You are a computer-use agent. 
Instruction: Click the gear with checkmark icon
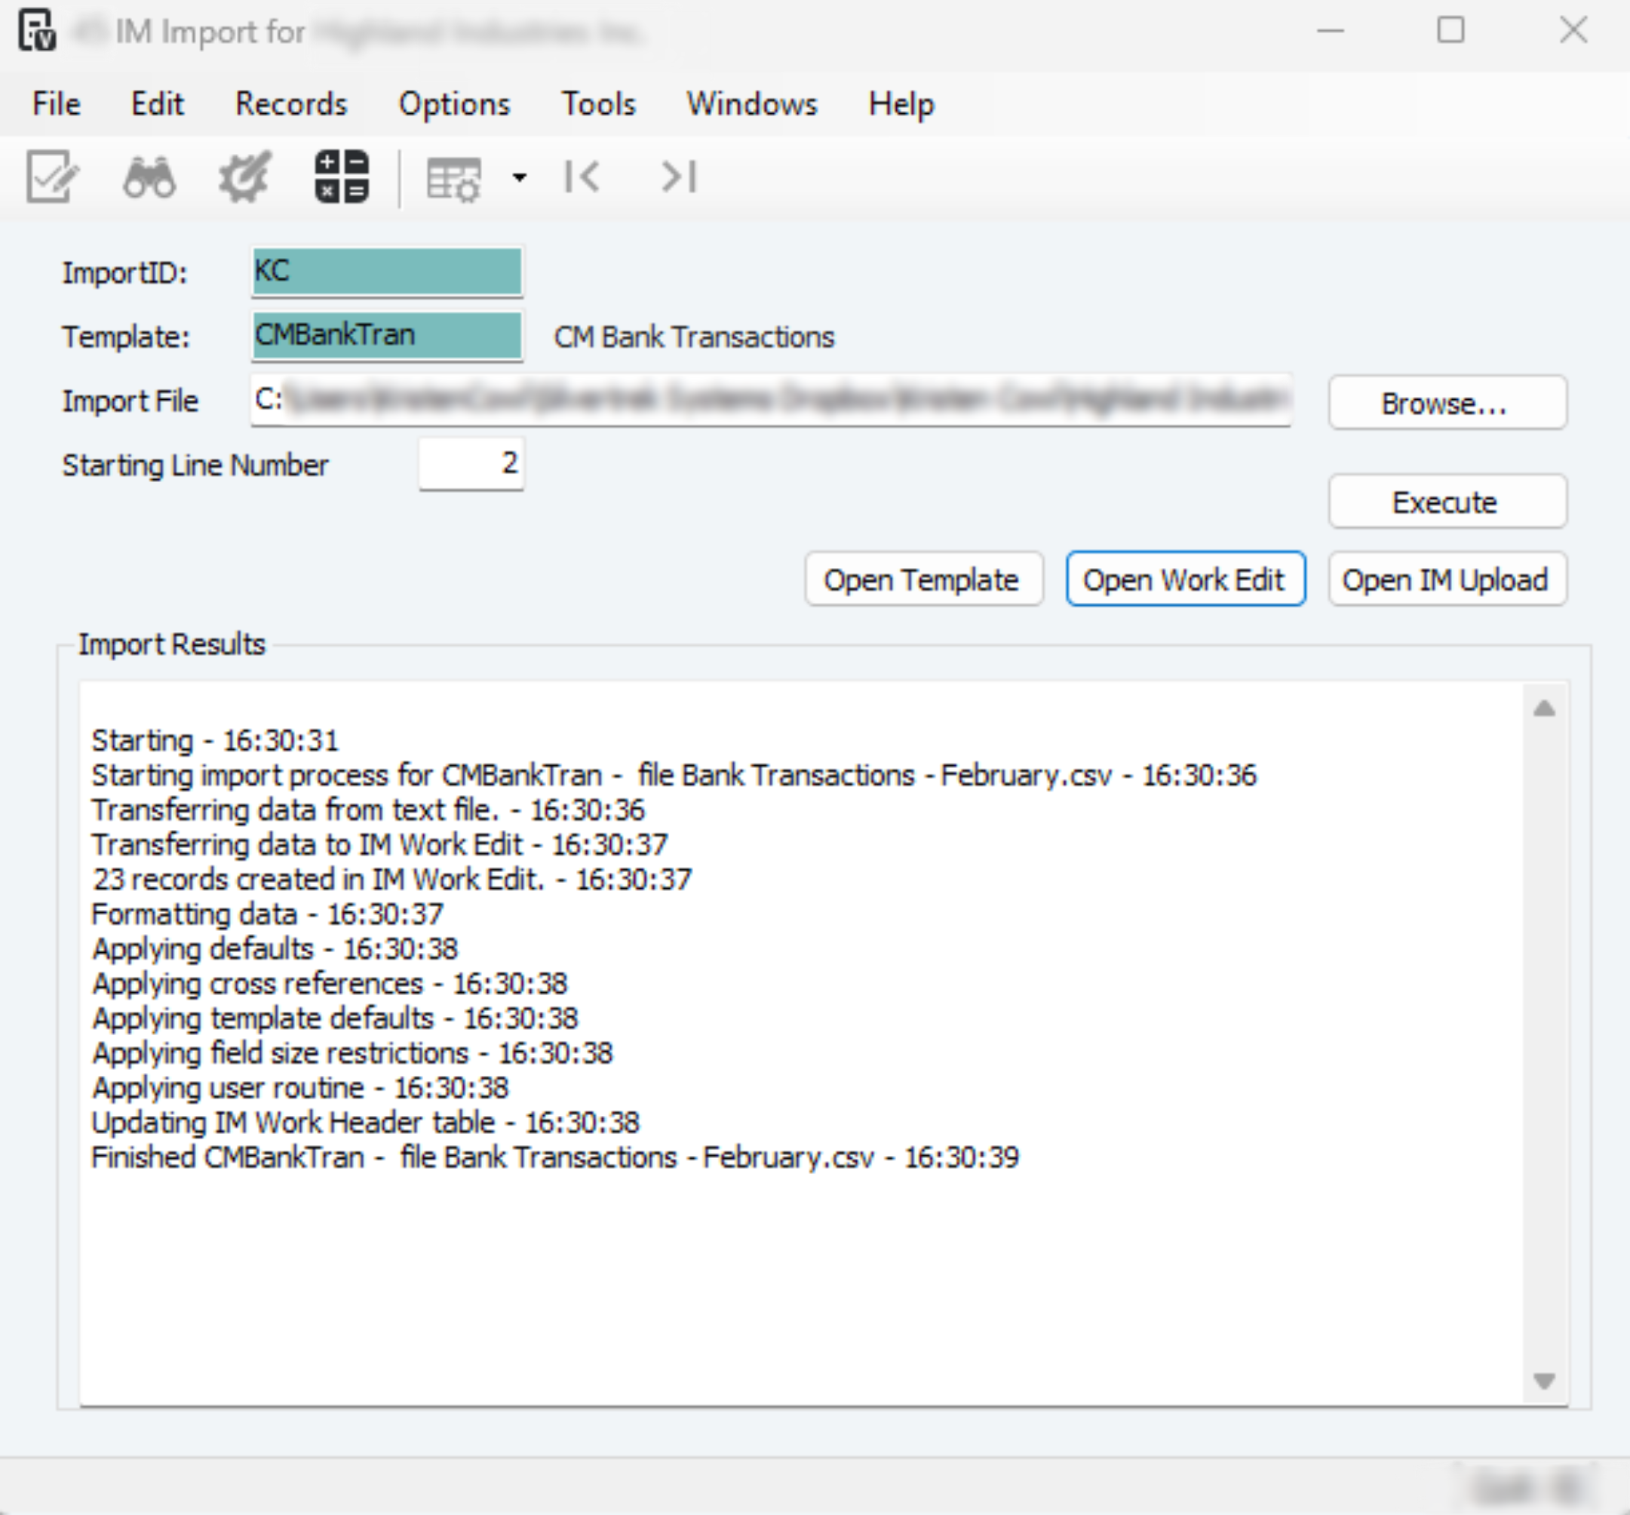click(x=244, y=177)
